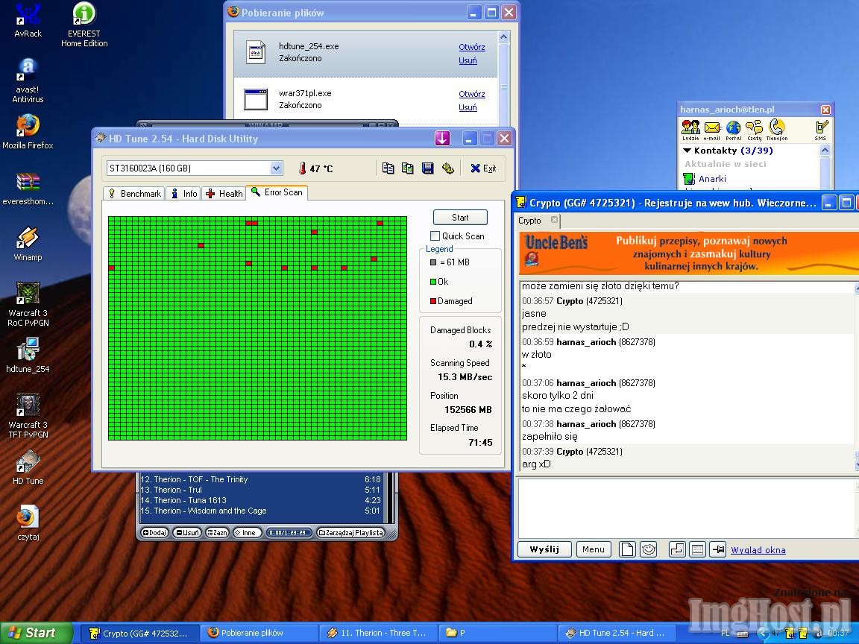Click PL language indicator in system tray
This screenshot has height=644, width=859.
[726, 633]
